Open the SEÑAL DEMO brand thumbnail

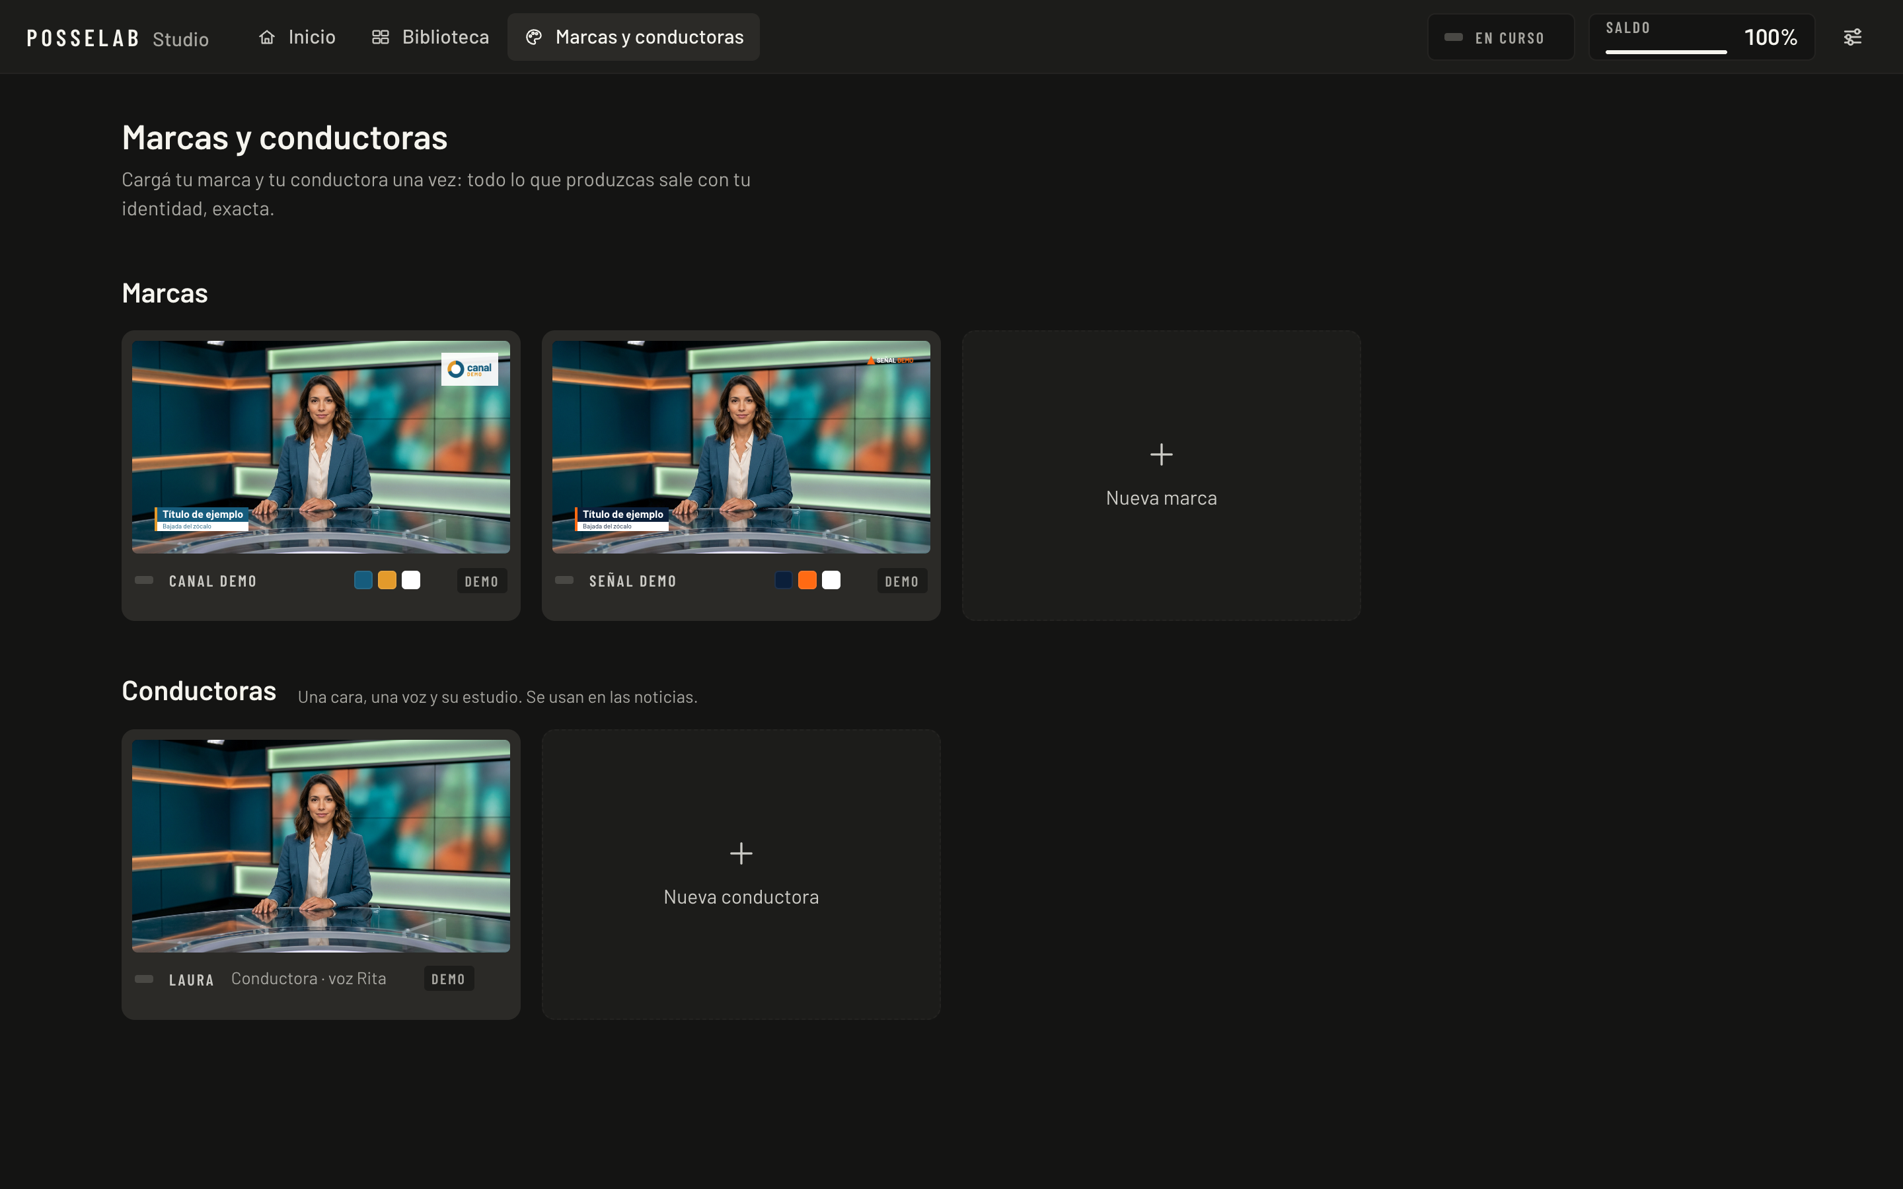[x=741, y=447]
